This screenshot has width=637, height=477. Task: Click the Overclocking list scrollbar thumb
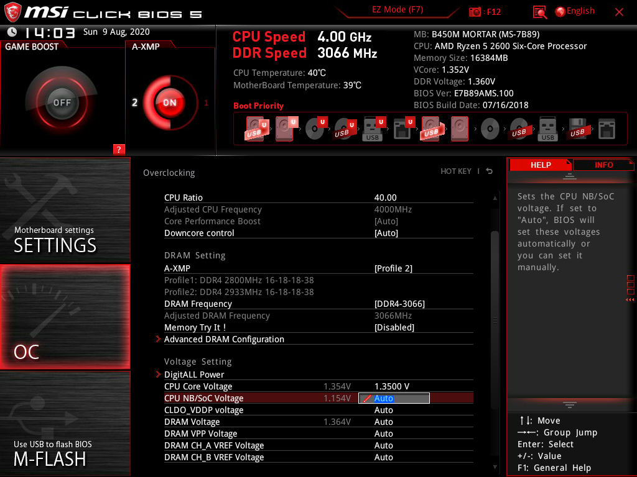pyautogui.click(x=495, y=320)
